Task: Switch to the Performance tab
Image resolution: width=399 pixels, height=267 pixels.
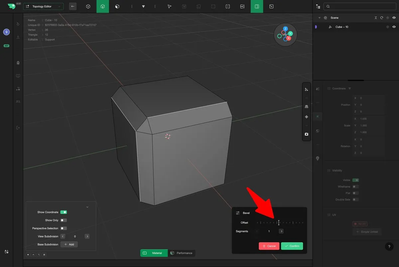Action: pyautogui.click(x=182, y=253)
